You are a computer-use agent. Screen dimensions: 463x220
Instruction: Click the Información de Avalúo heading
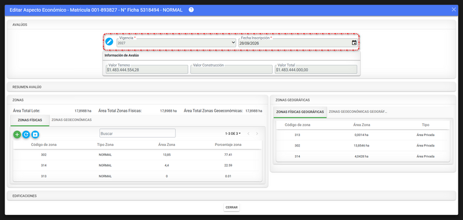pyautogui.click(x=122, y=55)
